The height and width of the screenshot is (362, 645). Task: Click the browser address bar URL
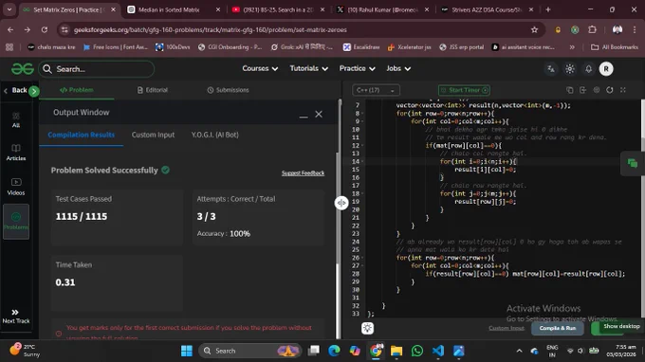point(211,29)
